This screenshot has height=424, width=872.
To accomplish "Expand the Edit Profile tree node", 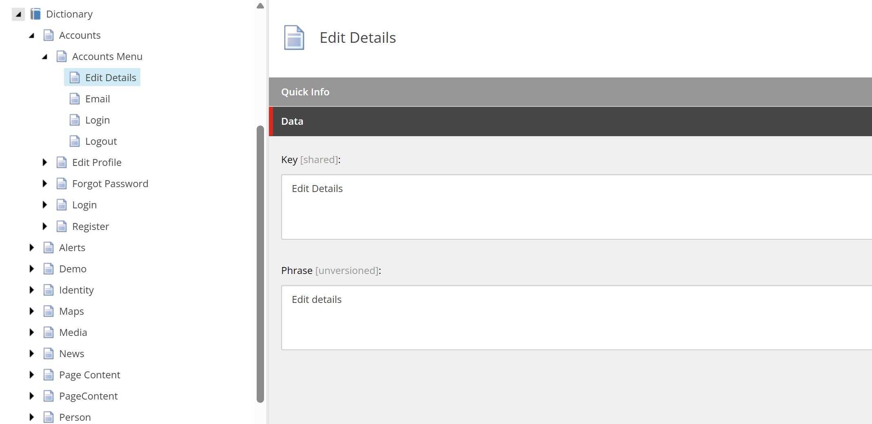I will pos(44,162).
